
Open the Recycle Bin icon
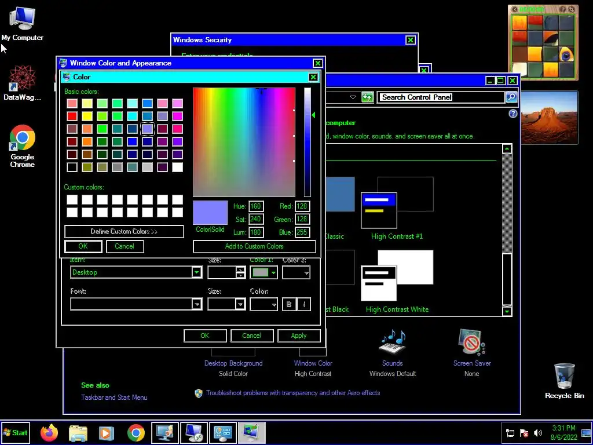(564, 381)
